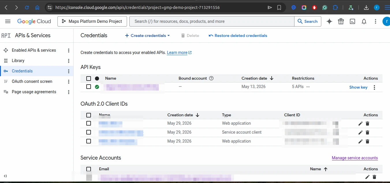Image resolution: width=390 pixels, height=183 pixels.
Task: Open Maps Platform Demo Project picker
Action: 92,21
